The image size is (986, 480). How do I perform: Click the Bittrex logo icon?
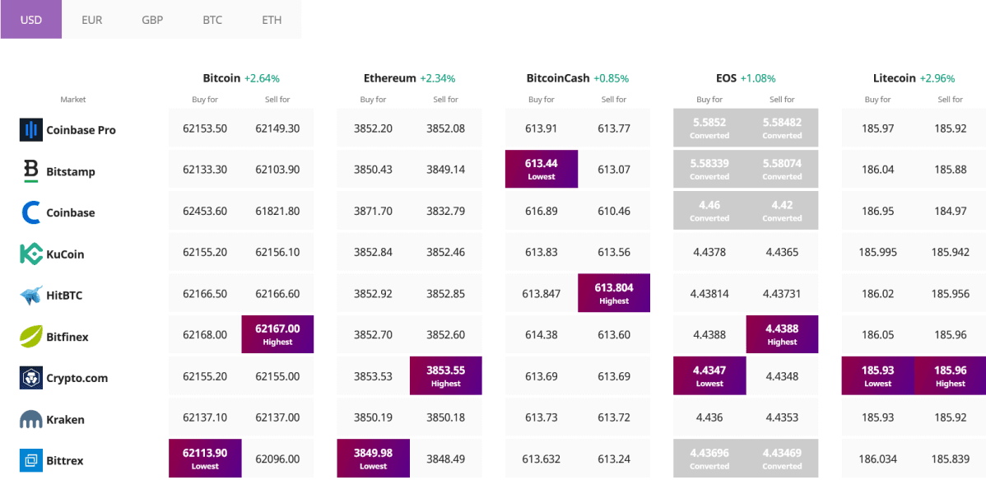tap(30, 460)
